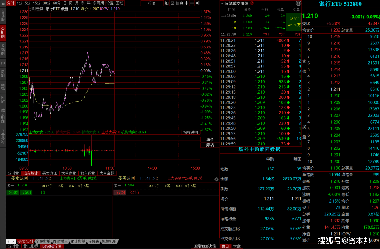Open the 多周期 multi-period view
380x249 pixels.
[x=98, y=3]
